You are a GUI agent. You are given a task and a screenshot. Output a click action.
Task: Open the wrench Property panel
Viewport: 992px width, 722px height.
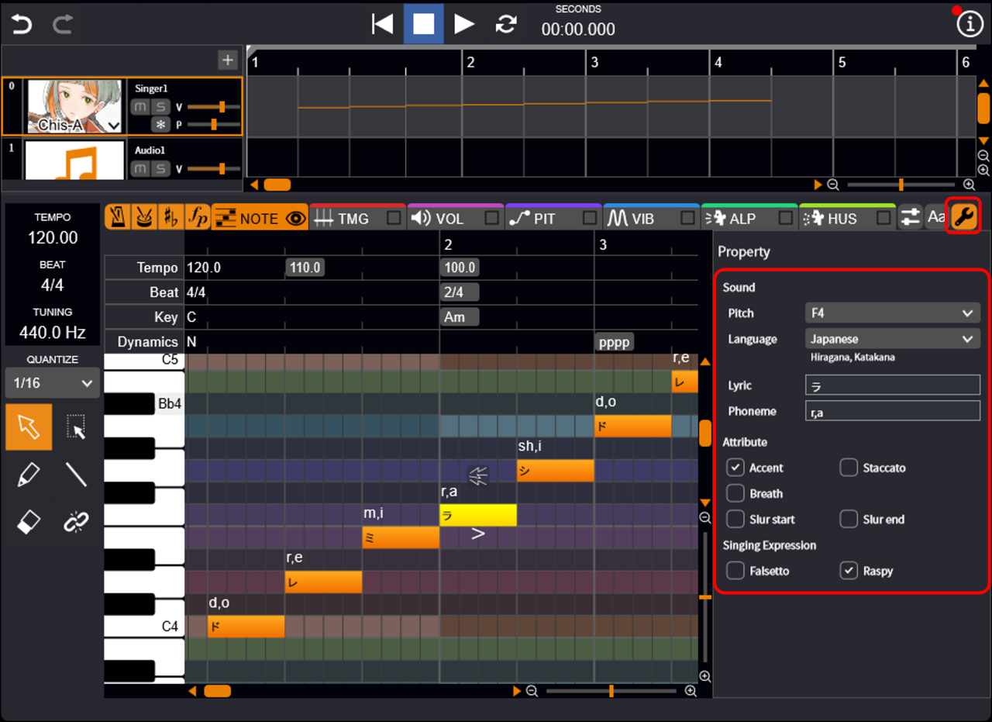click(x=964, y=218)
